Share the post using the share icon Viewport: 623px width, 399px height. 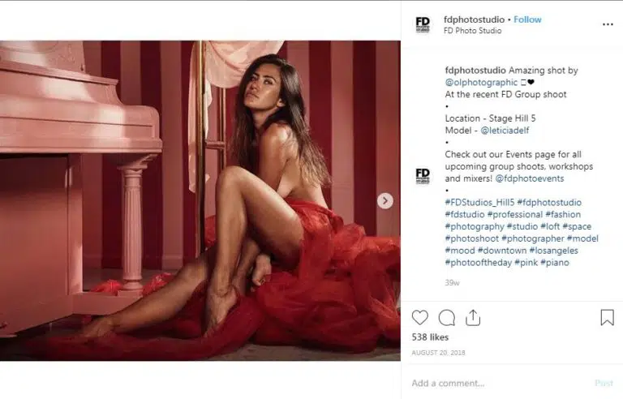[x=473, y=318]
